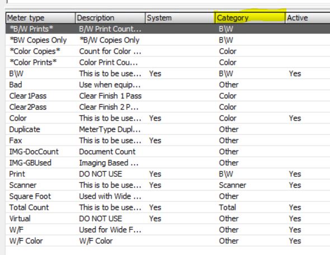Select the Scanner meter type row

(168, 185)
